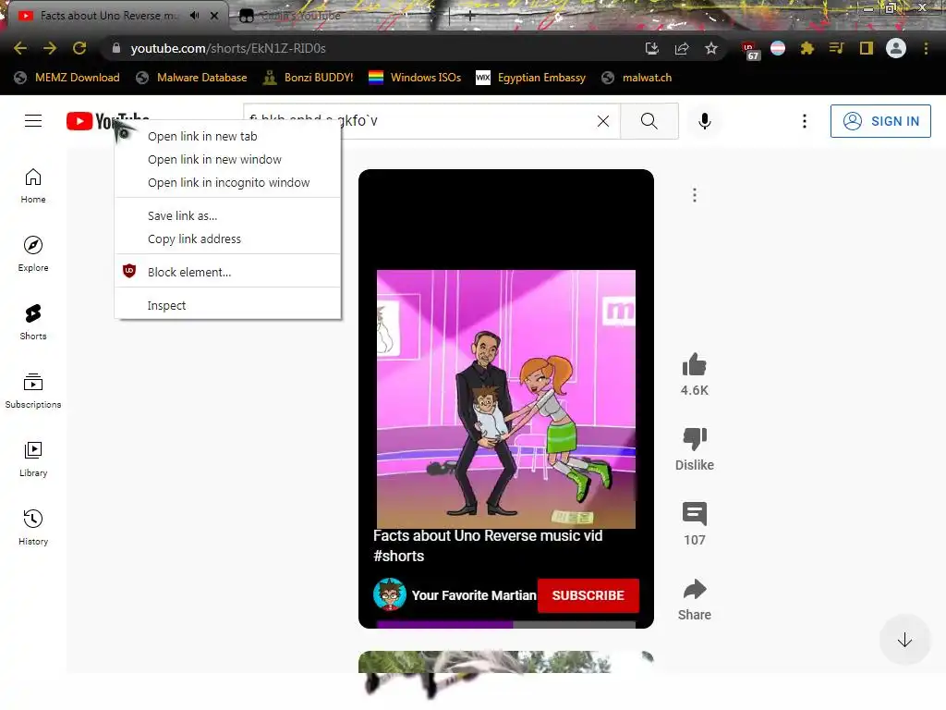Click the share page icon in the address bar
This screenshot has height=710, width=946.
coord(682,48)
